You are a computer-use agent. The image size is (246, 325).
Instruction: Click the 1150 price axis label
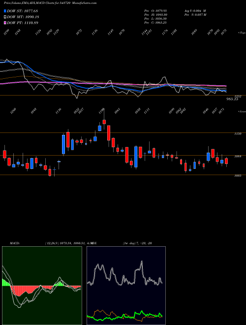238,133
